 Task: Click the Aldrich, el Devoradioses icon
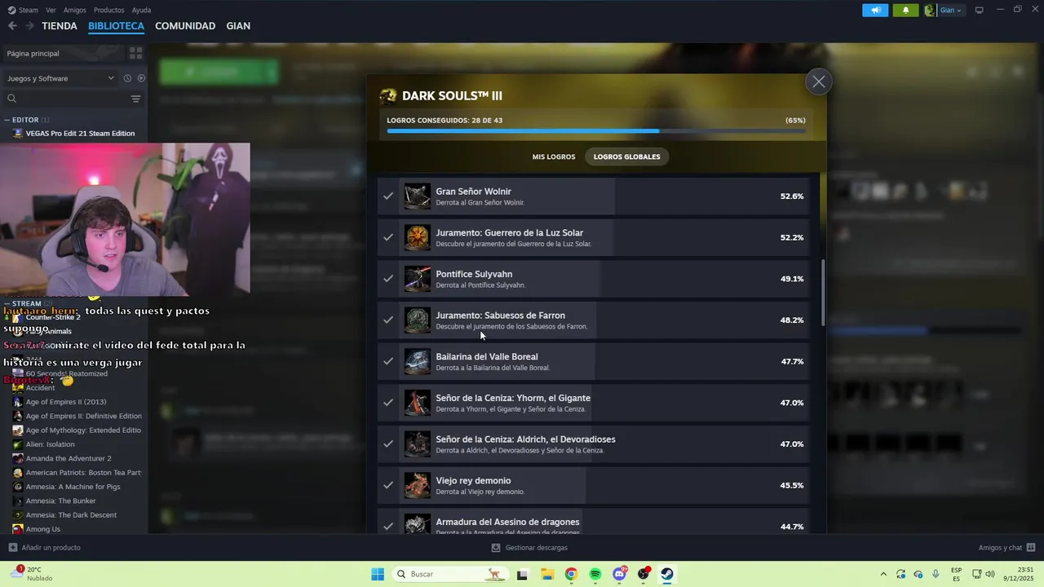(418, 444)
